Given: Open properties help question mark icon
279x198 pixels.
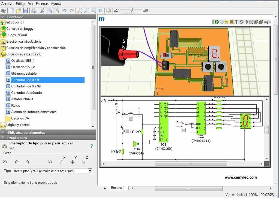Looking at the screenshot, I should 92,146.
